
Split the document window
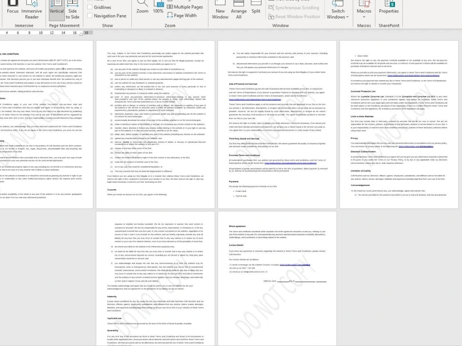tap(256, 7)
